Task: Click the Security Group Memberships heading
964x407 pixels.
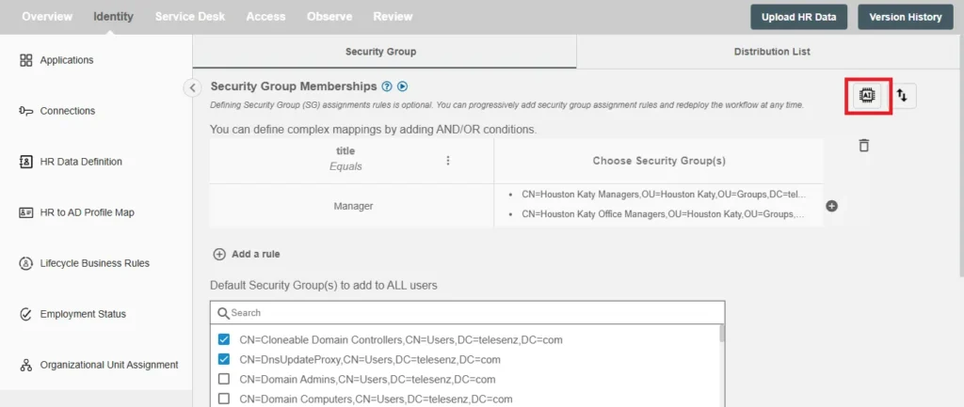Action: [294, 86]
